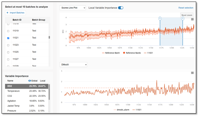Open the DModX chart hamburger menu
The height and width of the screenshot is (116, 199).
click(192, 73)
